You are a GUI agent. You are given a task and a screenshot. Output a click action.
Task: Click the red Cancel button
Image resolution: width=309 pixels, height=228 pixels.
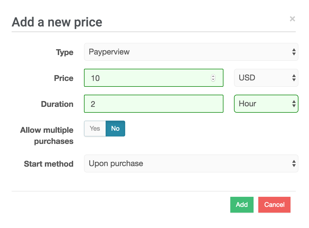click(x=274, y=205)
